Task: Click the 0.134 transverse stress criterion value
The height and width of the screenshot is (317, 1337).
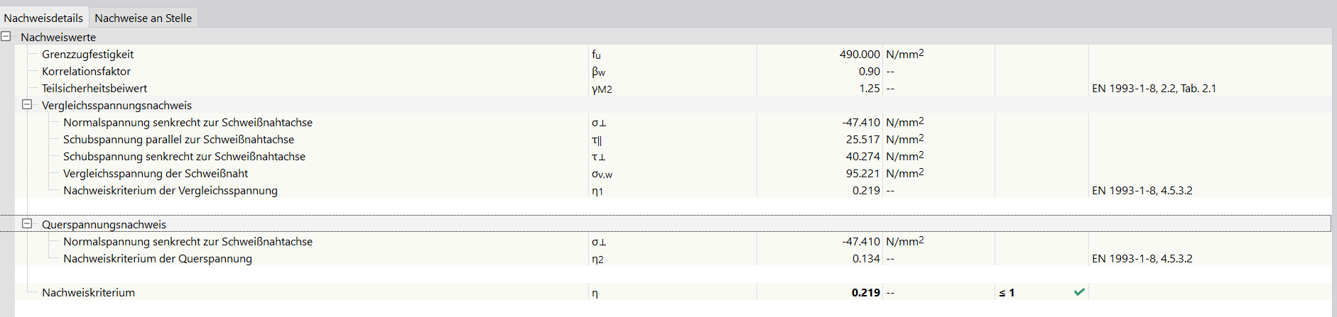Action: coord(866,259)
